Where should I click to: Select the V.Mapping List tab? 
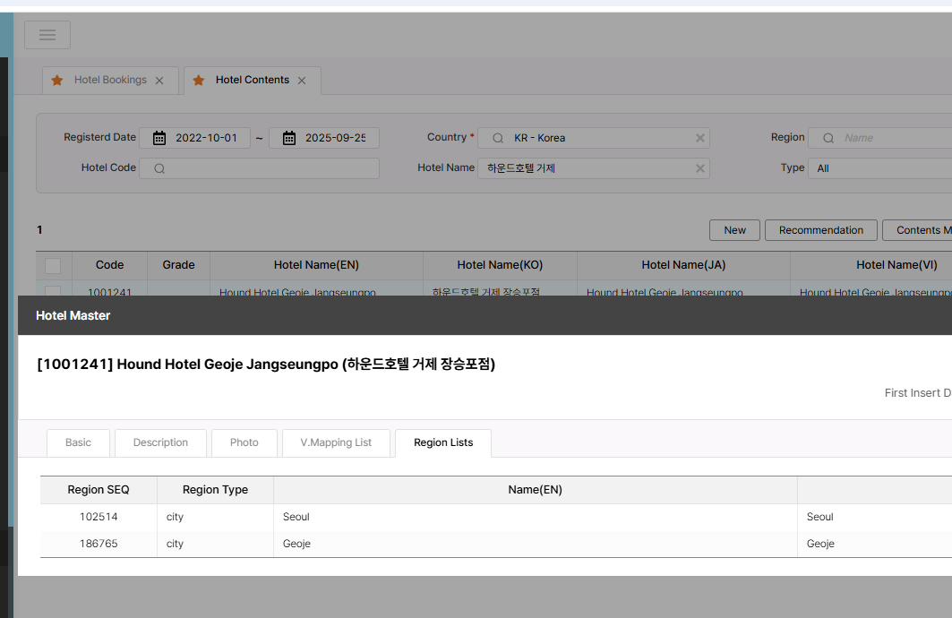pos(336,442)
